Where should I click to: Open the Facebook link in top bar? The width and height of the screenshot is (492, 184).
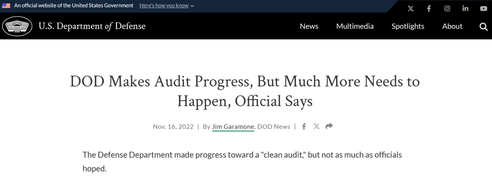tap(429, 9)
